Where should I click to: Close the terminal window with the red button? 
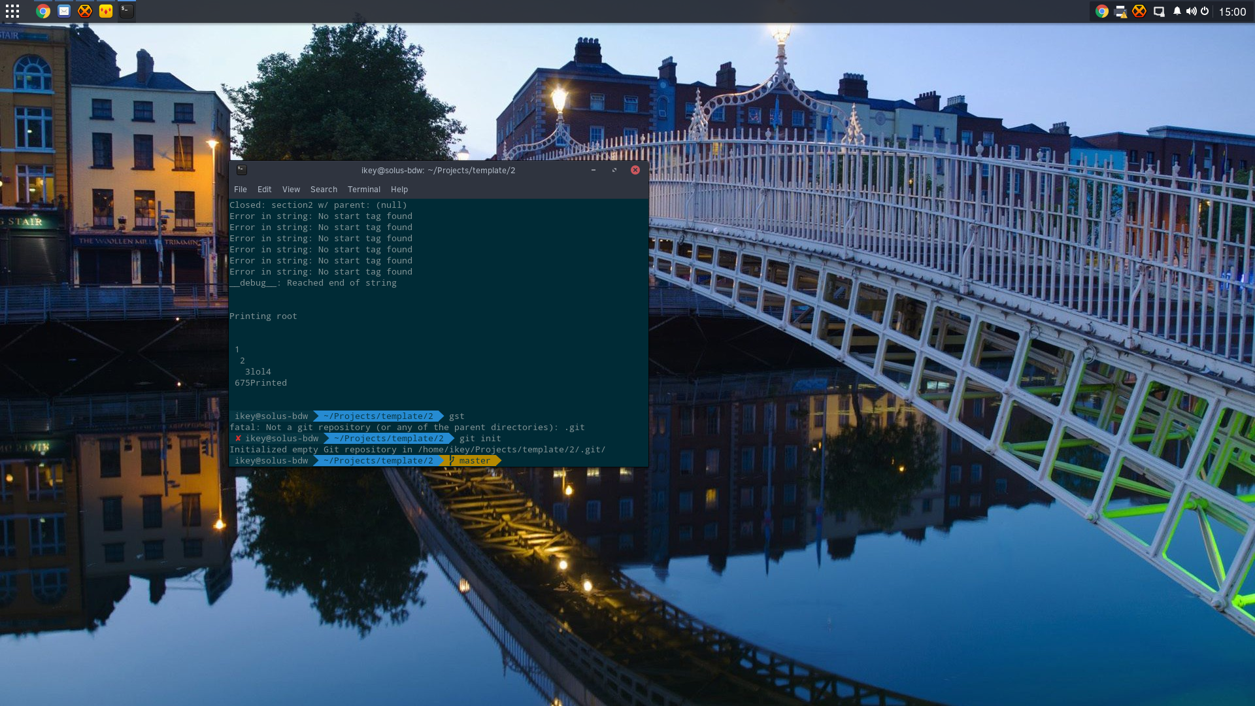(x=635, y=170)
